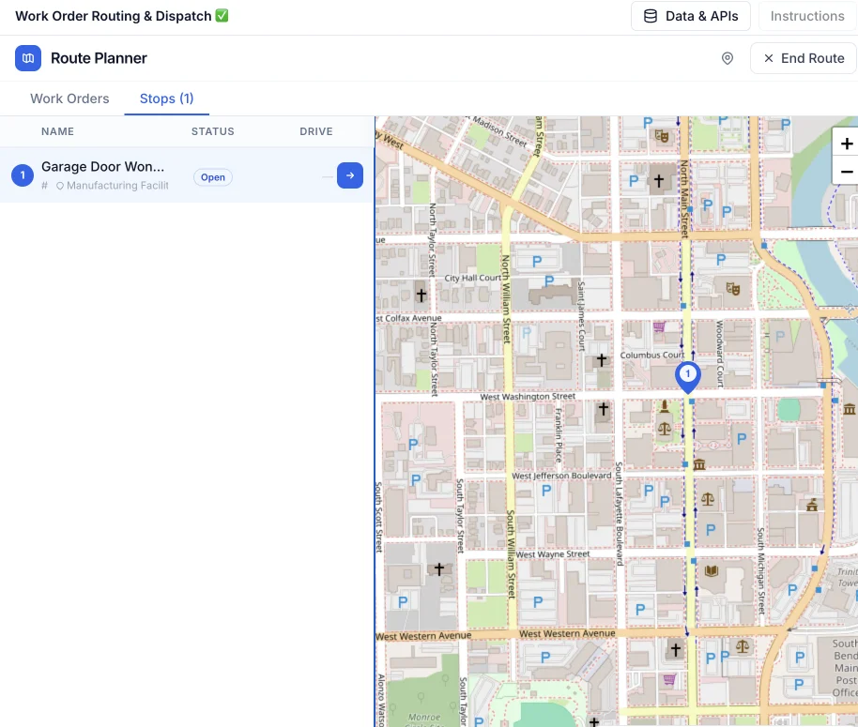
Task: Zoom in on the map with plus
Action: click(846, 144)
